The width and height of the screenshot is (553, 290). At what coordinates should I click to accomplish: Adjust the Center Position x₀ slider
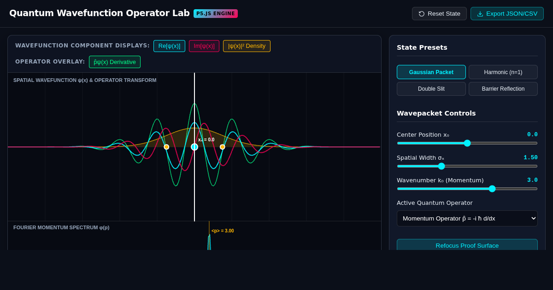pyautogui.click(x=467, y=143)
